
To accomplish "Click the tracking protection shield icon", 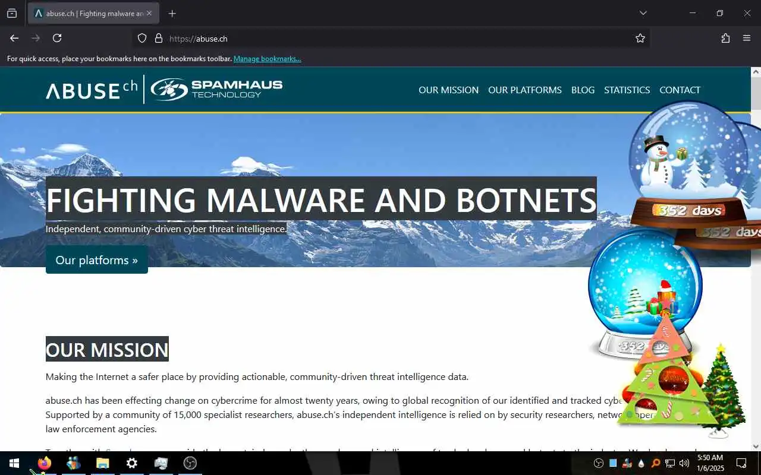I will (x=142, y=38).
